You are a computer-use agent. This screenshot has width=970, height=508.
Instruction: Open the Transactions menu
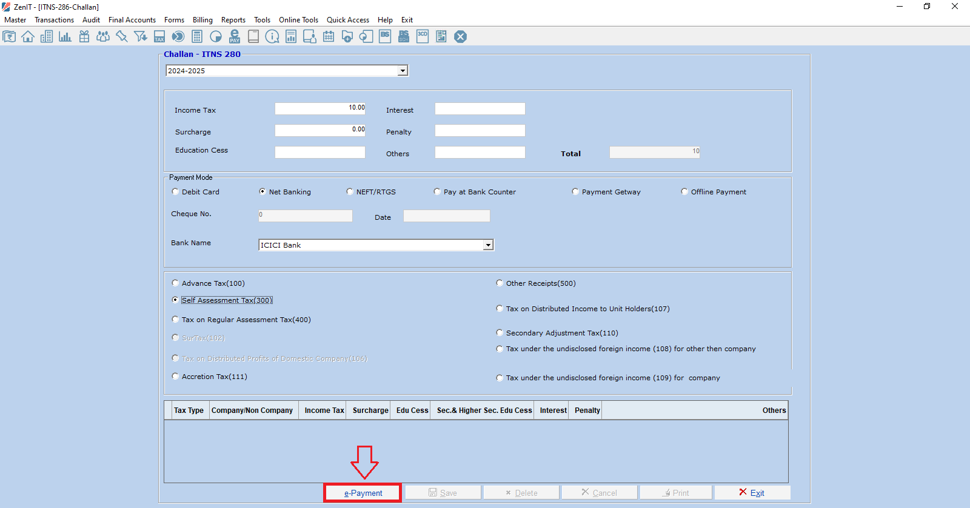[54, 20]
